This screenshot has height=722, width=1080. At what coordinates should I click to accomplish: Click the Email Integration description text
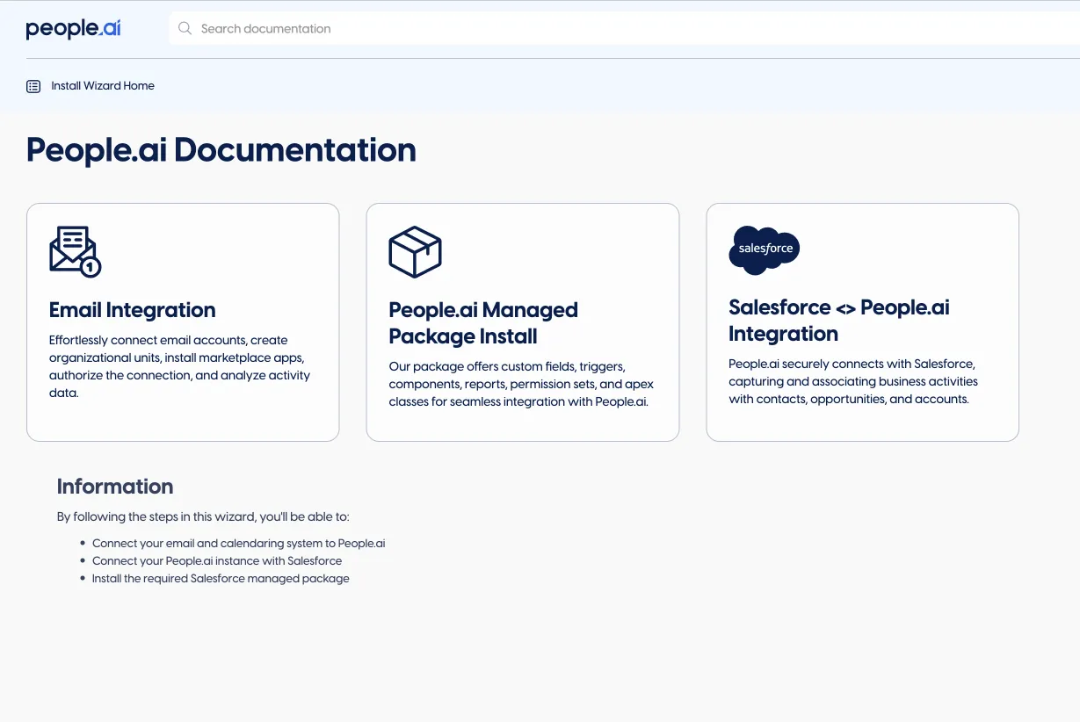coord(180,366)
